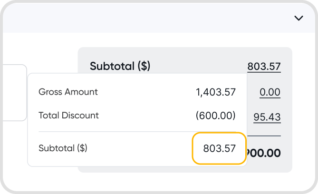Screen dimensions: 318x194
Task: Select the Gross Amount label in the popup
Action: pyautogui.click(x=68, y=92)
